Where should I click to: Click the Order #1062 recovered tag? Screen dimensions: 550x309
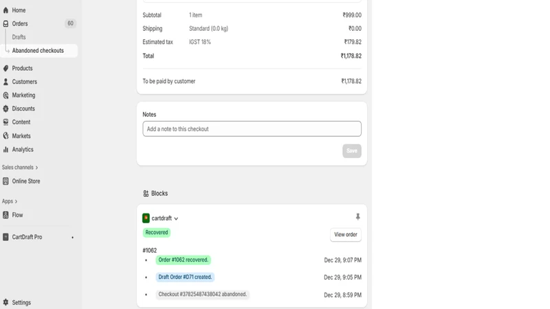pos(183,260)
